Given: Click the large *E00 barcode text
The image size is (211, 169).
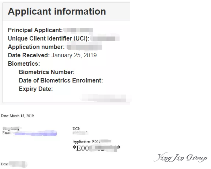Looking at the screenshot, I should point(97,148).
